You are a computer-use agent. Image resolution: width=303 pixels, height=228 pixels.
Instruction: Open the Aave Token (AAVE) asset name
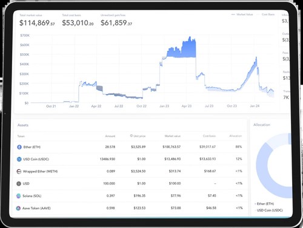click(36, 208)
